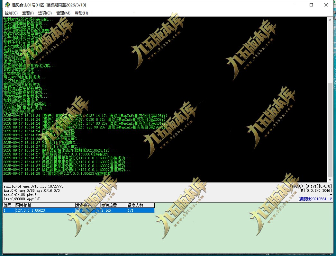Select the 网关地址 column header
The height and width of the screenshot is (256, 336).
45,205
